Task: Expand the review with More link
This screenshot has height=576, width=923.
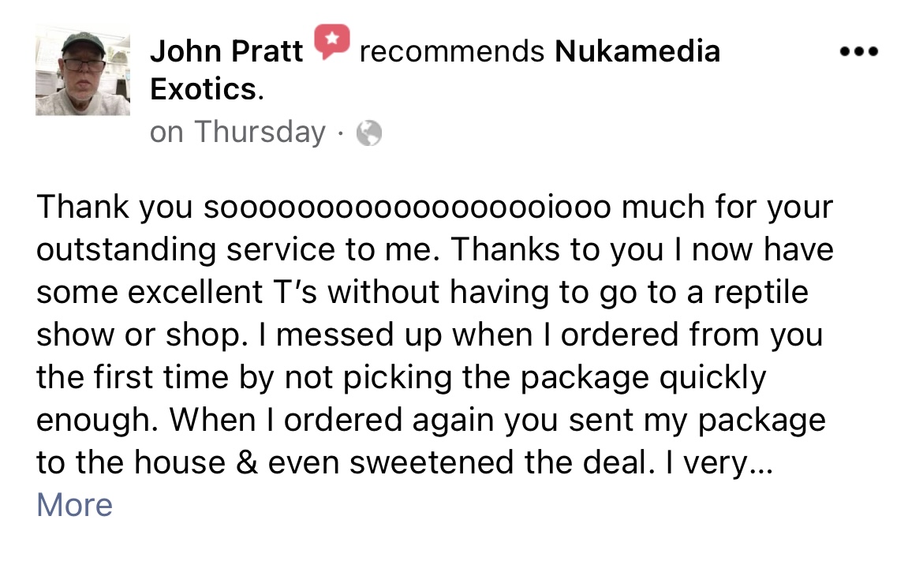Action: pos(74,505)
